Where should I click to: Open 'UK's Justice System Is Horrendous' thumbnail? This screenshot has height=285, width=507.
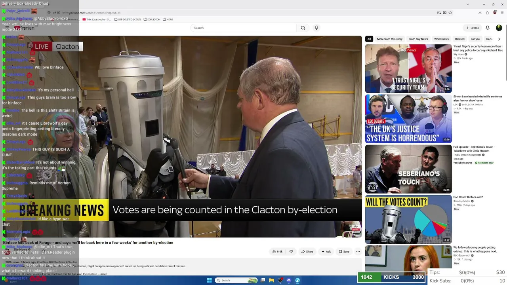pos(408,119)
